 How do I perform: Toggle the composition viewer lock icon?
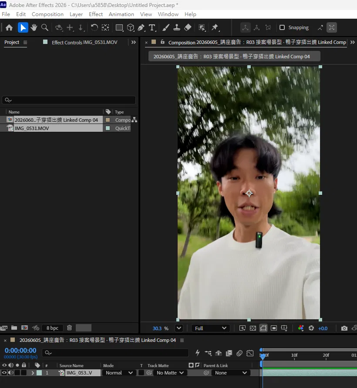(162, 42)
